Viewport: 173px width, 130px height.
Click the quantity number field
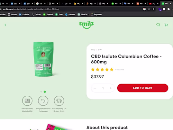103,88
